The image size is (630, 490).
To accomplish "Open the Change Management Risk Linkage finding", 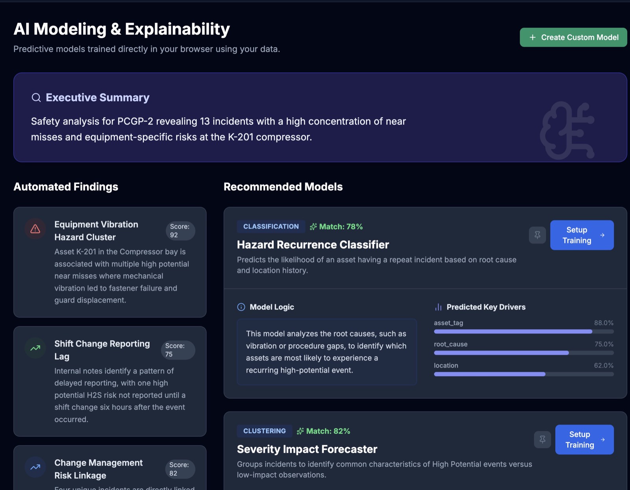I will [110, 468].
